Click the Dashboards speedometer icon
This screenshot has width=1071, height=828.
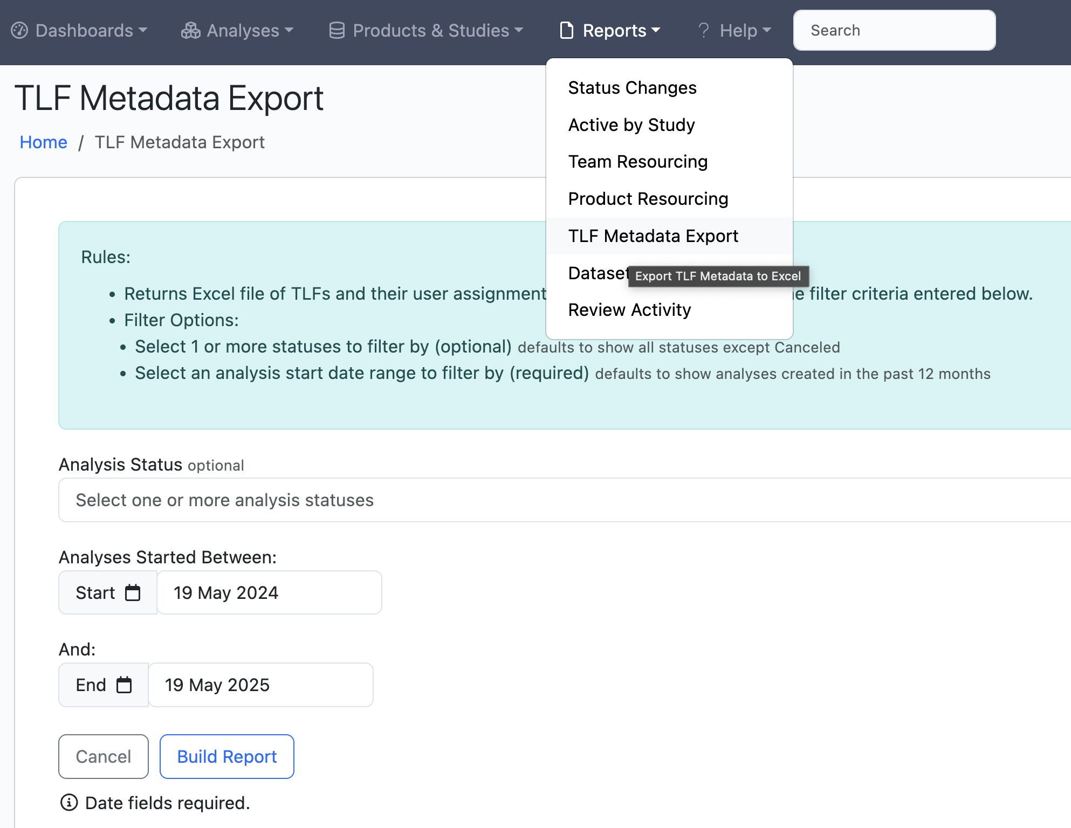(x=20, y=30)
